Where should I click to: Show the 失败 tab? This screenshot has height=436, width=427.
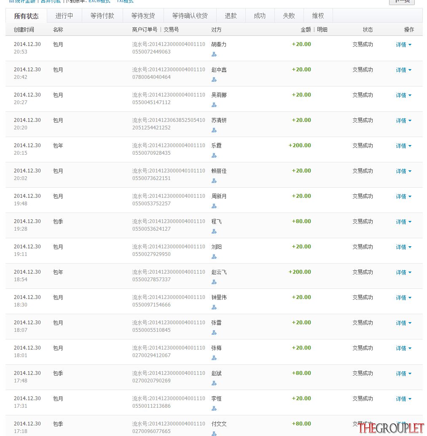[289, 16]
